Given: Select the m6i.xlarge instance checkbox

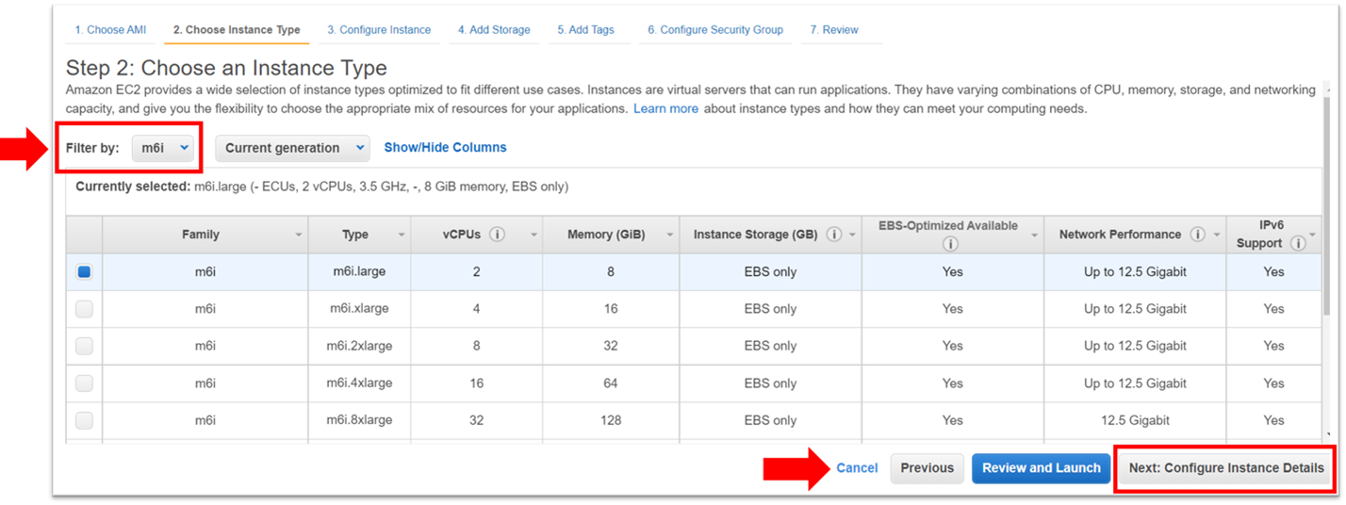Looking at the screenshot, I should (x=84, y=309).
